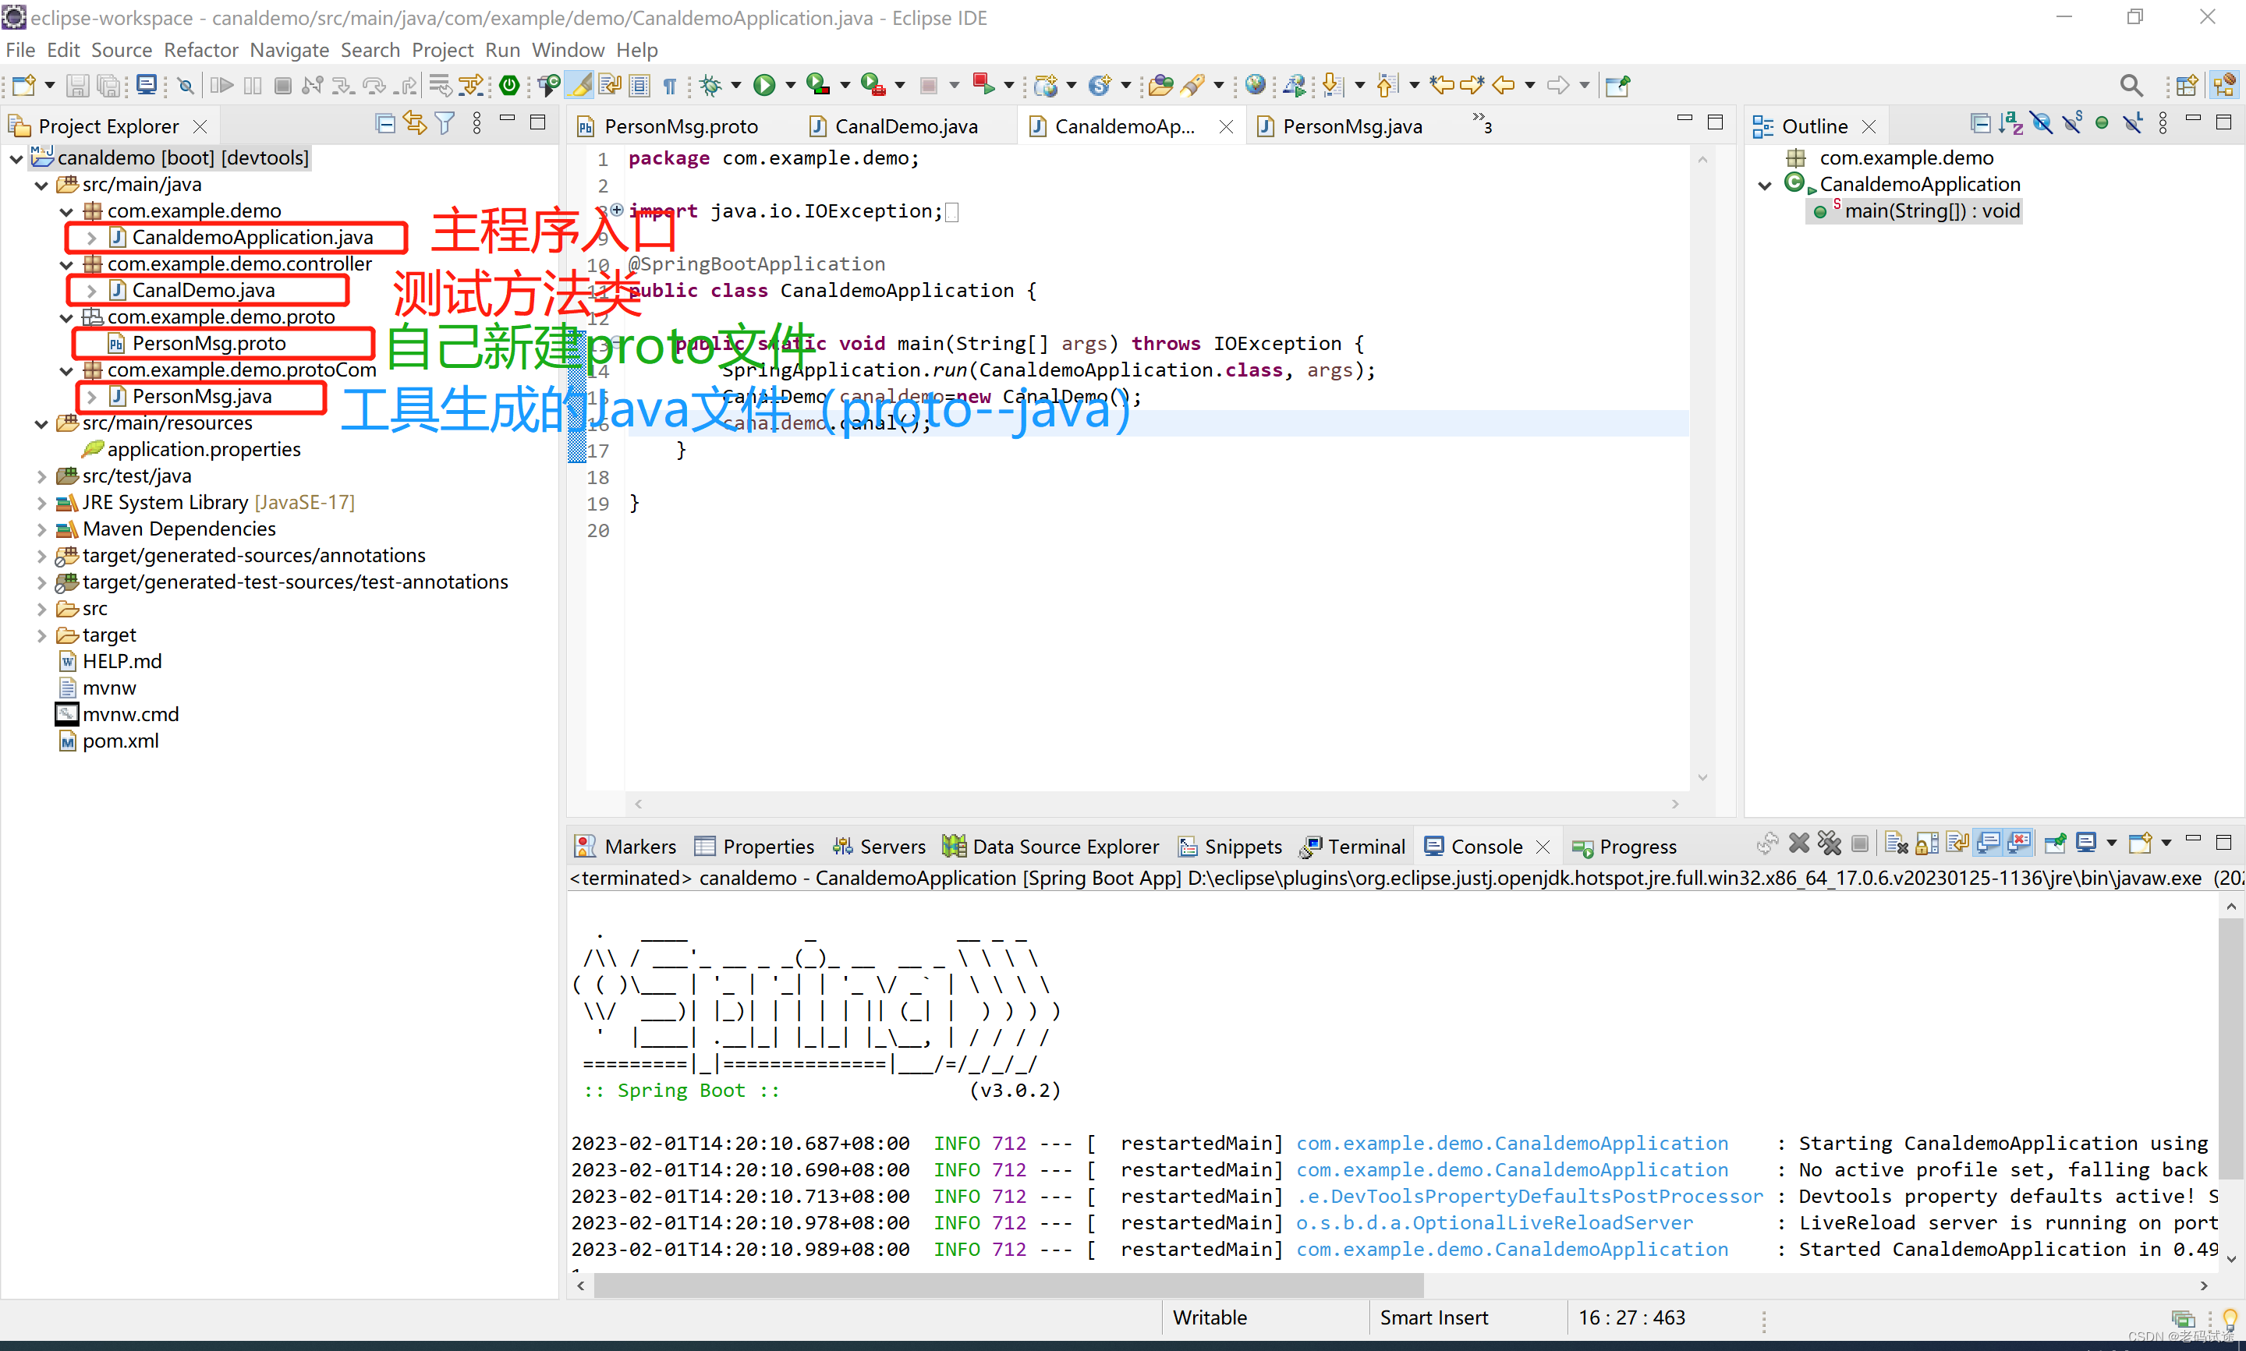Toggle Mark Occurrences highlighter icon
This screenshot has height=1351, width=2246.
pyautogui.click(x=580, y=85)
